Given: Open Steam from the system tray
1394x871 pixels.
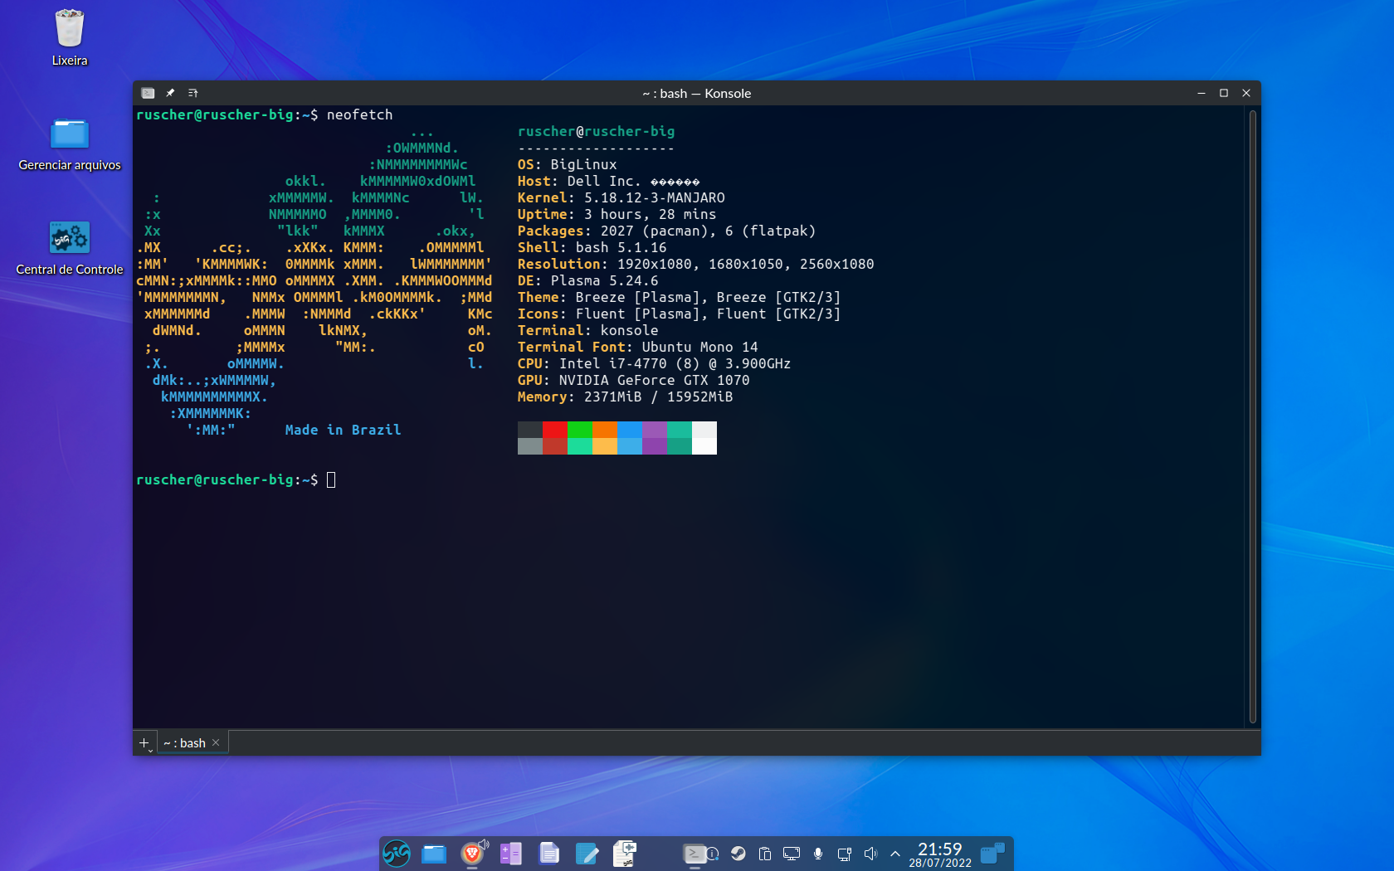Looking at the screenshot, I should point(738,854).
